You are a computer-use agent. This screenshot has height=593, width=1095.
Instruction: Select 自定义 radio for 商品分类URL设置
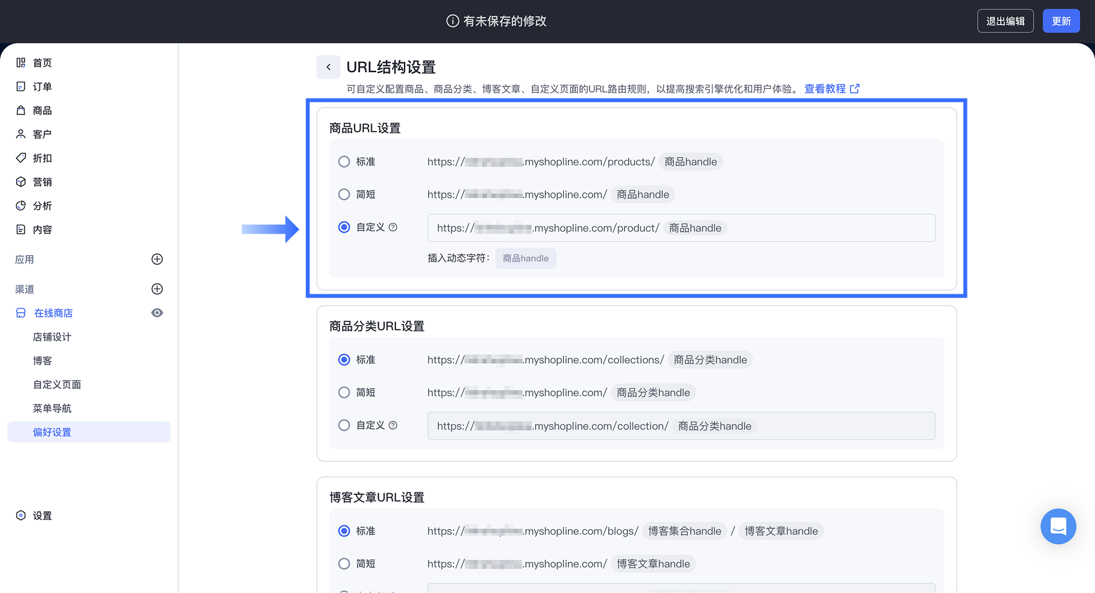(x=344, y=426)
